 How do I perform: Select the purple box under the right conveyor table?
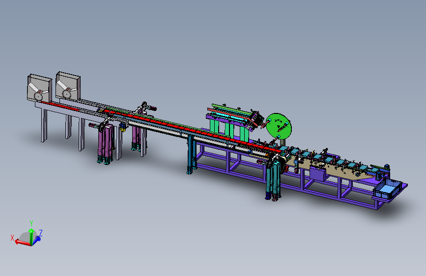point(318,174)
